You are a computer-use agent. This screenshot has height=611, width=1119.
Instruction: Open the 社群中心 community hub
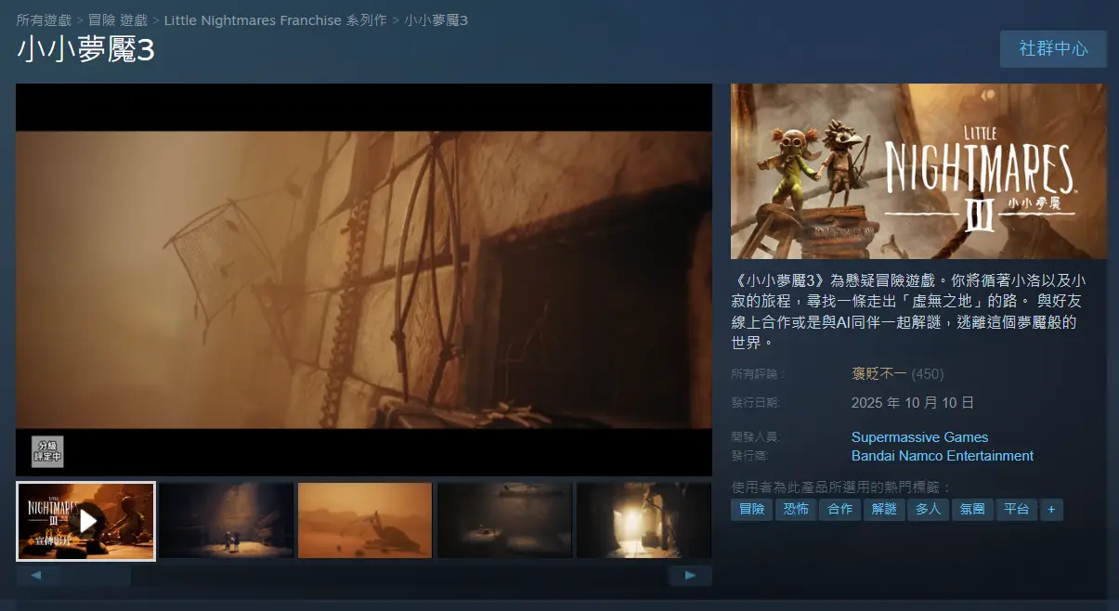pyautogui.click(x=1053, y=48)
